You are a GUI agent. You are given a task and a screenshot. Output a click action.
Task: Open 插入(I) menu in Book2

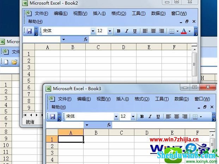click(x=99, y=13)
